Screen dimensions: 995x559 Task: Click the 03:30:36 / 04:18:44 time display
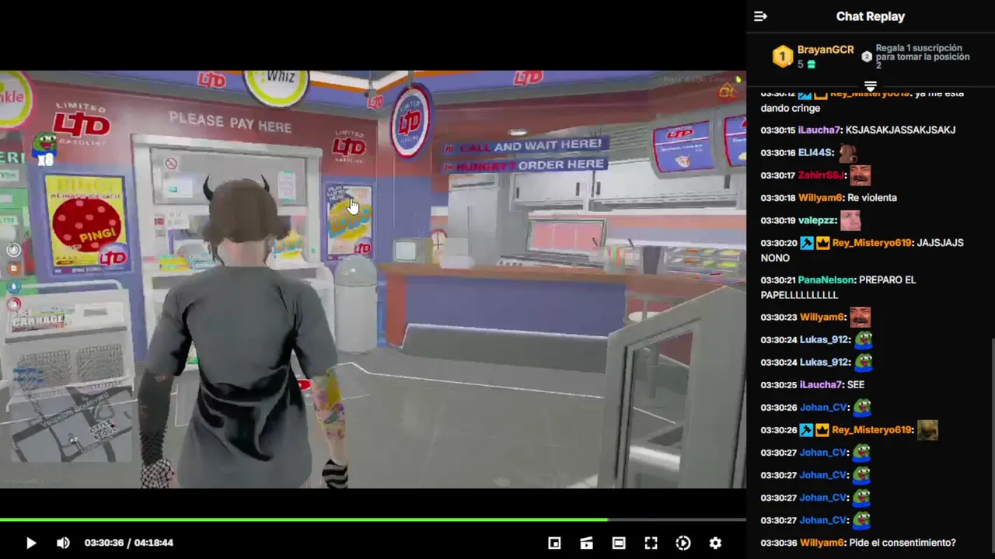click(129, 543)
